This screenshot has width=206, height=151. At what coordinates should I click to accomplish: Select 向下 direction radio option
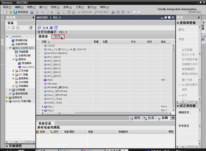[x=180, y=96]
